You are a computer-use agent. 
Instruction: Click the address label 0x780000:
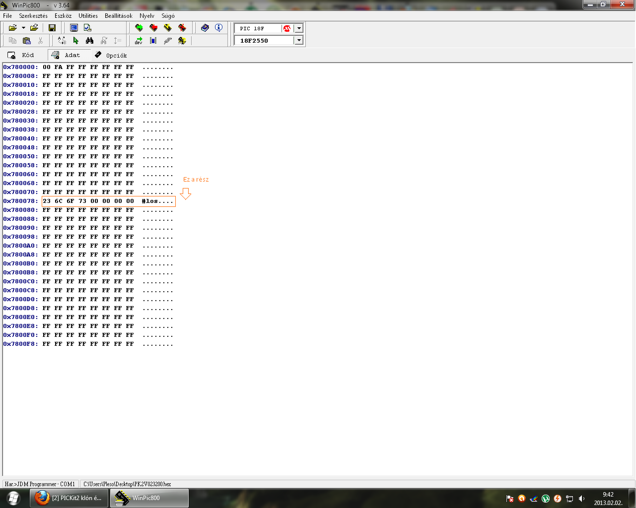21,67
